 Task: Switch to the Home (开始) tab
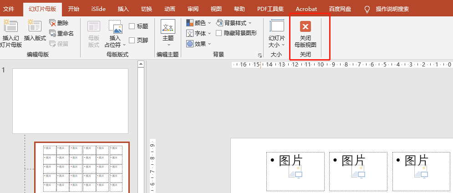pos(74,9)
